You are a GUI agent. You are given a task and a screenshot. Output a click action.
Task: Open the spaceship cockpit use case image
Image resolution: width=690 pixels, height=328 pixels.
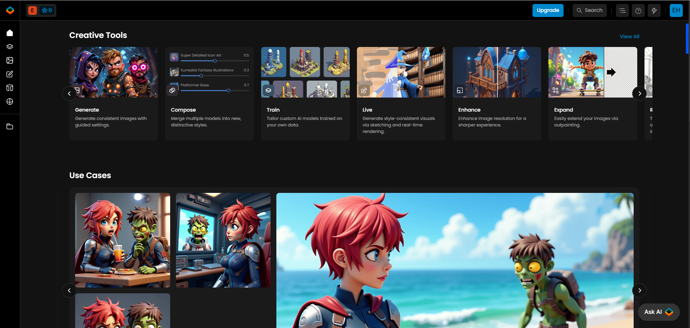point(223,240)
